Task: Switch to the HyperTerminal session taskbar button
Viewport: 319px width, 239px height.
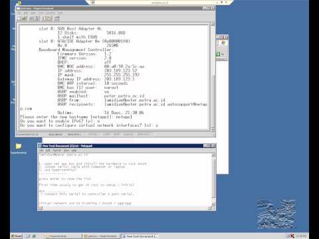Action: tap(102, 236)
